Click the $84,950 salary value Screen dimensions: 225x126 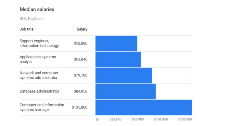(81, 91)
